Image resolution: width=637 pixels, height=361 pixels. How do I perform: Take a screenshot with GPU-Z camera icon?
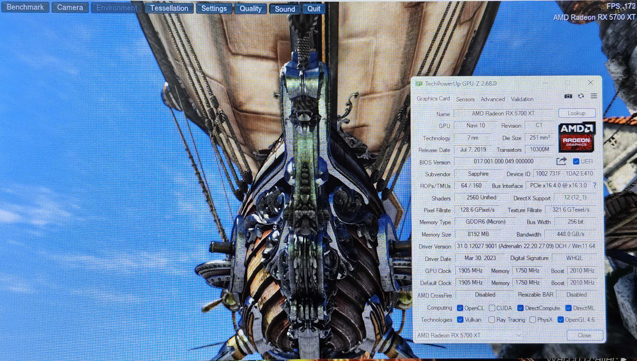click(x=568, y=96)
